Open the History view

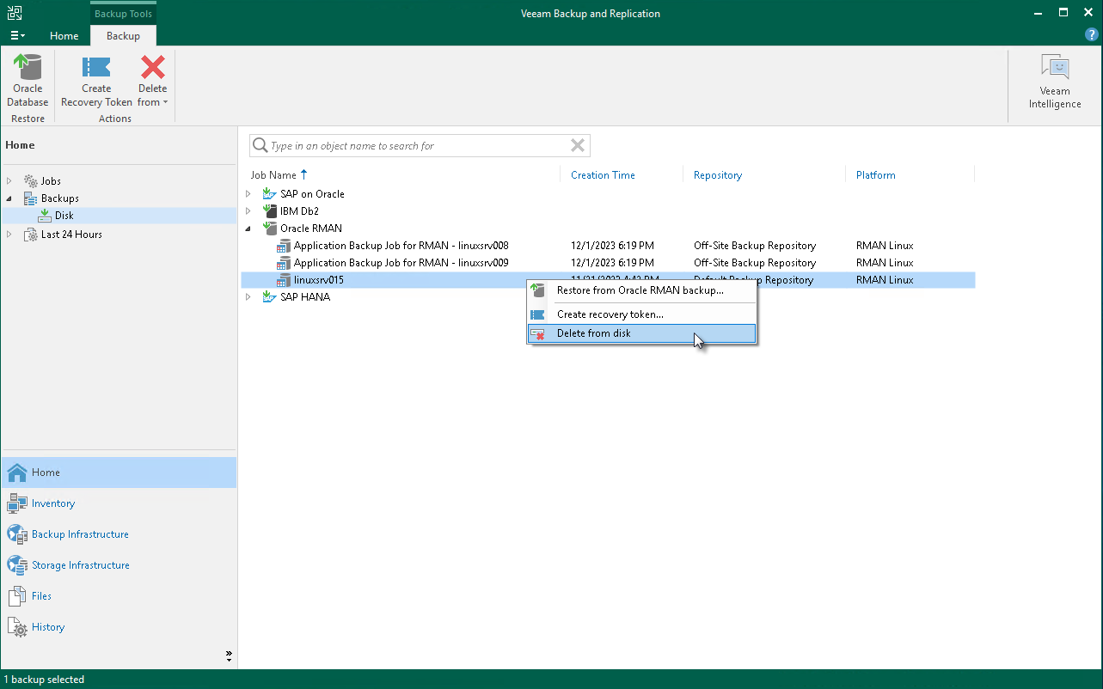(x=47, y=627)
